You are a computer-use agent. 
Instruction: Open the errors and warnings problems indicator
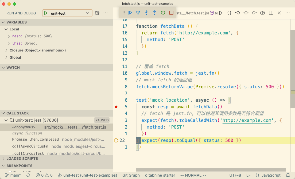coord(44,175)
